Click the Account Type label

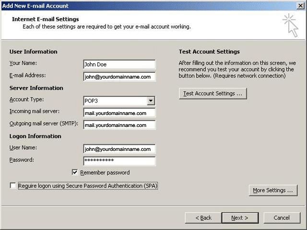(27, 100)
